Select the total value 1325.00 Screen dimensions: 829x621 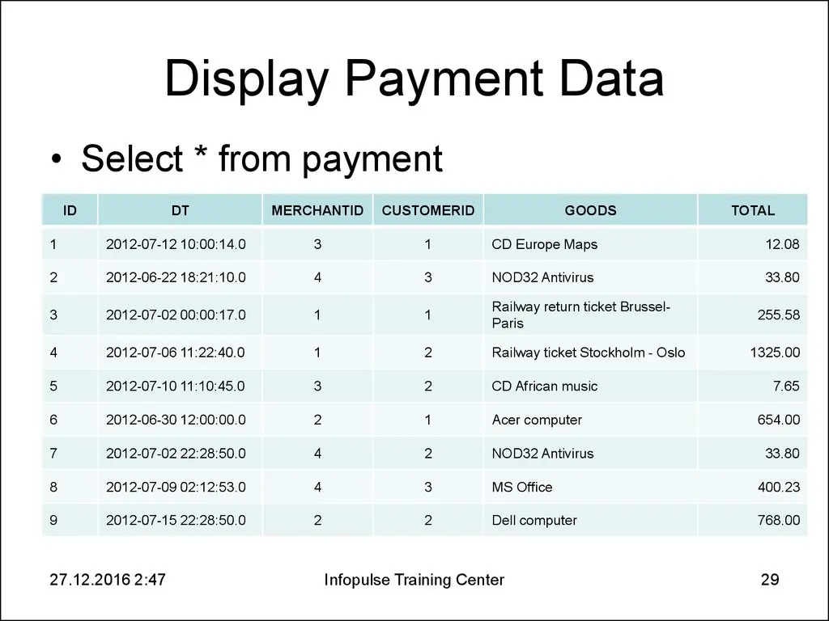coord(775,353)
